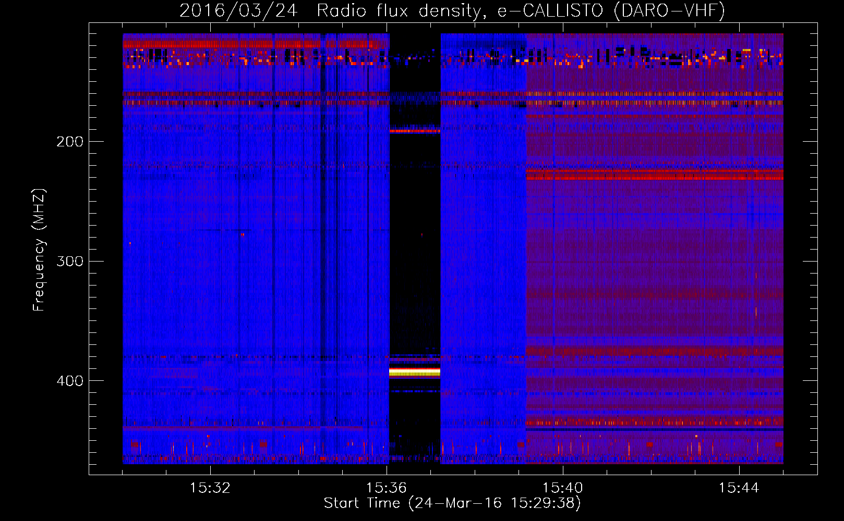The height and width of the screenshot is (521, 844).
Task: Click the 'Start Time (24-Mar-16 15:29:38)' label
Action: pyautogui.click(x=452, y=503)
